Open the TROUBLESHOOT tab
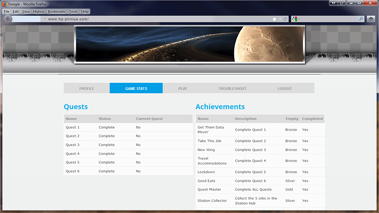This screenshot has height=213, width=379. [232, 88]
